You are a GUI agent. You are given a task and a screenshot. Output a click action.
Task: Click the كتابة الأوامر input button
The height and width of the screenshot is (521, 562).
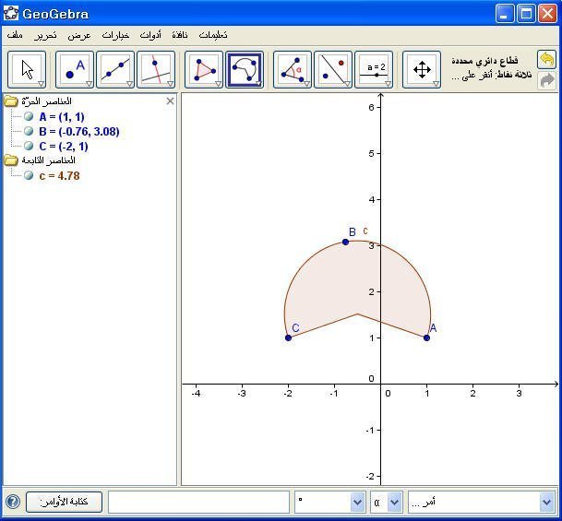64,502
